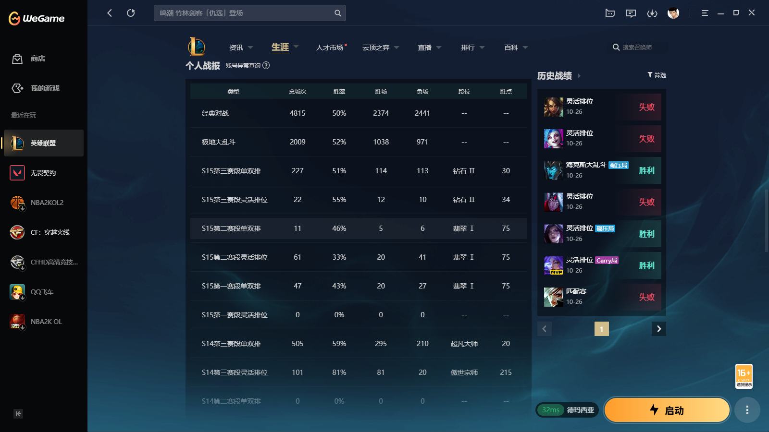The width and height of the screenshot is (769, 432).
Task: Click the search magnifier icon
Action: coord(337,13)
